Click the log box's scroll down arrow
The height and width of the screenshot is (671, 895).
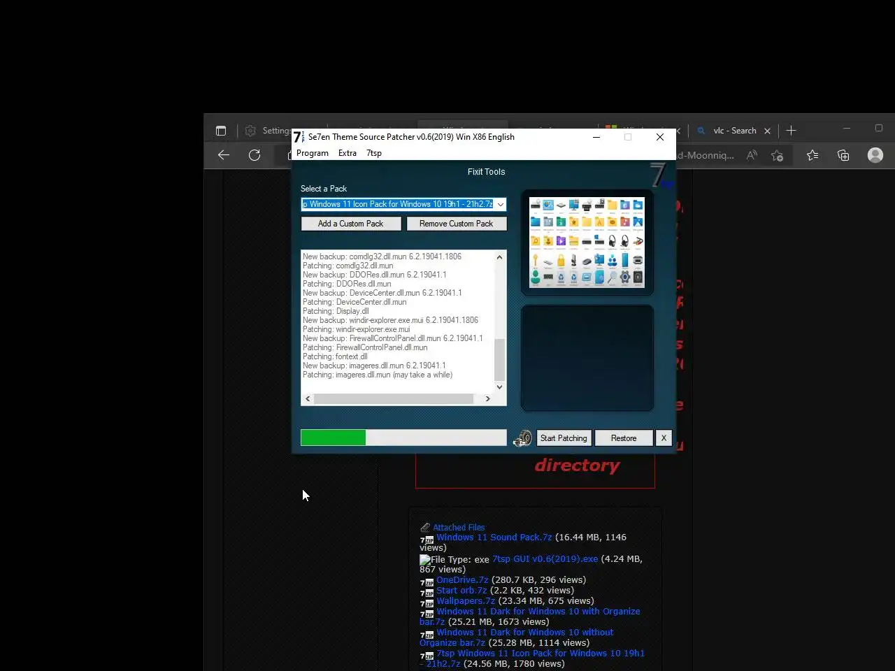point(499,387)
